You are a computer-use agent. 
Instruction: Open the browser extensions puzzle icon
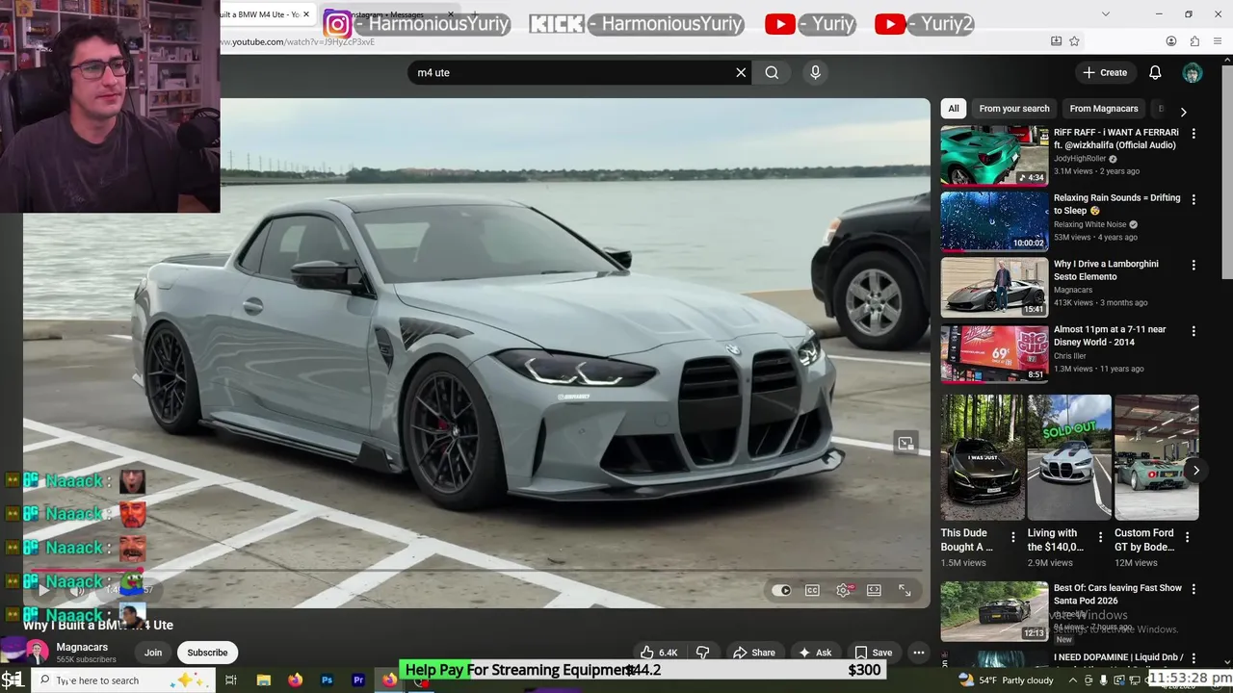click(1194, 41)
